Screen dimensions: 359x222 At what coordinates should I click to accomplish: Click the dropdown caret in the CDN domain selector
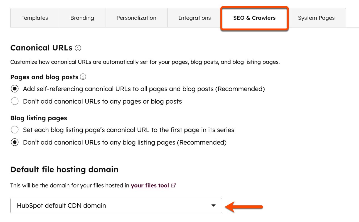[x=213, y=206]
